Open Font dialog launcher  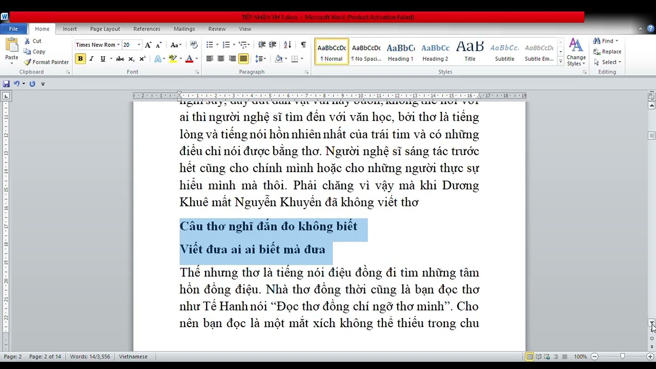coord(196,72)
